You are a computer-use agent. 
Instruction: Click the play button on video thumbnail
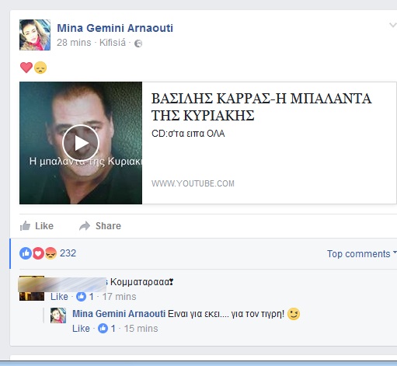(81, 143)
